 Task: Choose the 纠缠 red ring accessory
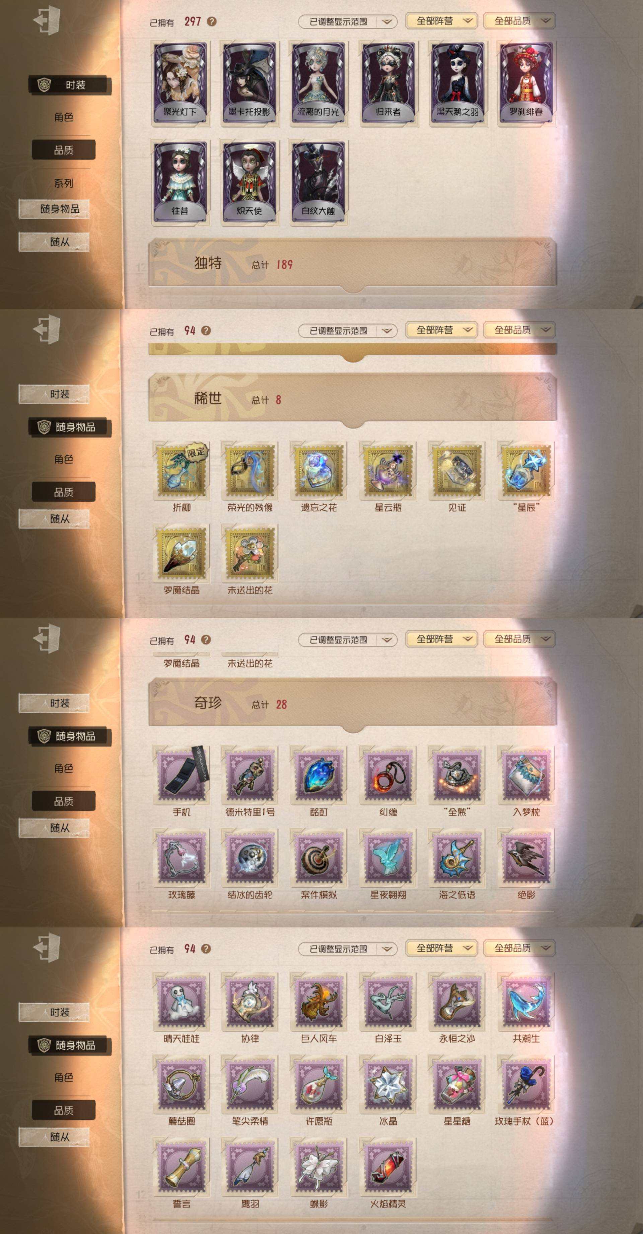click(x=388, y=775)
